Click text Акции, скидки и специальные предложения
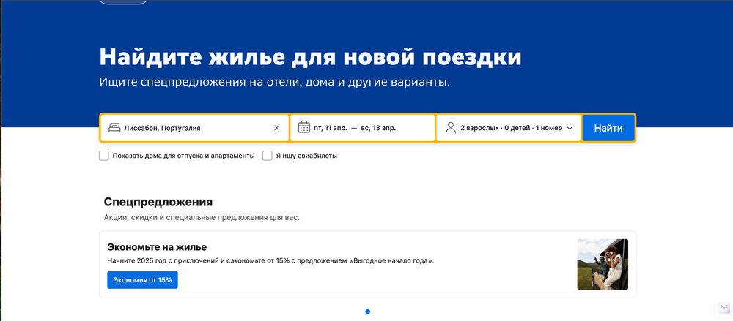 click(x=202, y=217)
